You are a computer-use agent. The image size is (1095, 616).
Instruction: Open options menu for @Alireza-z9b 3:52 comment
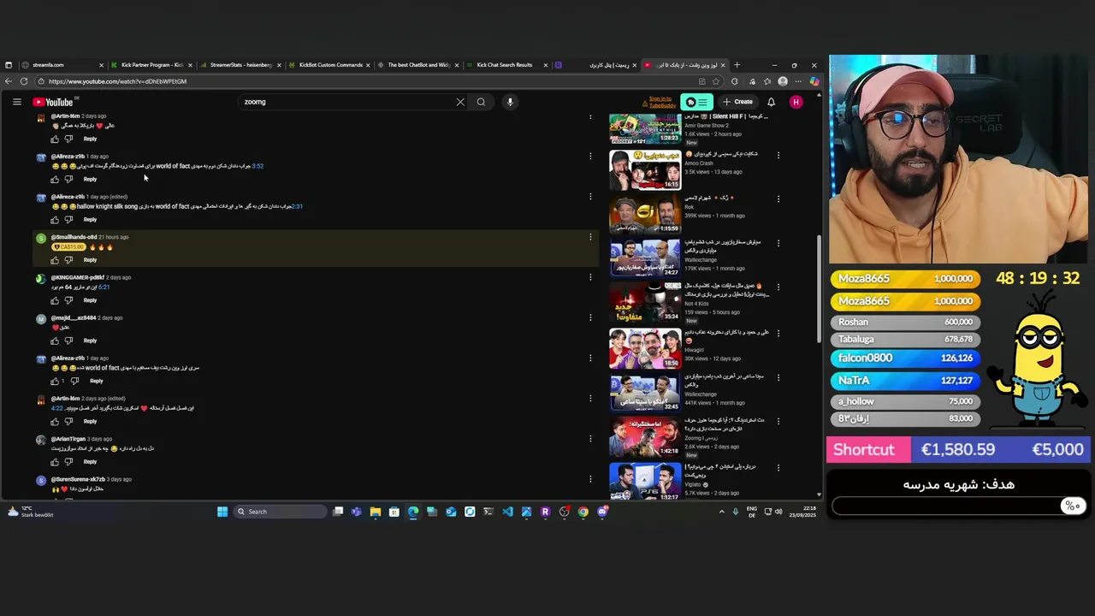[590, 156]
